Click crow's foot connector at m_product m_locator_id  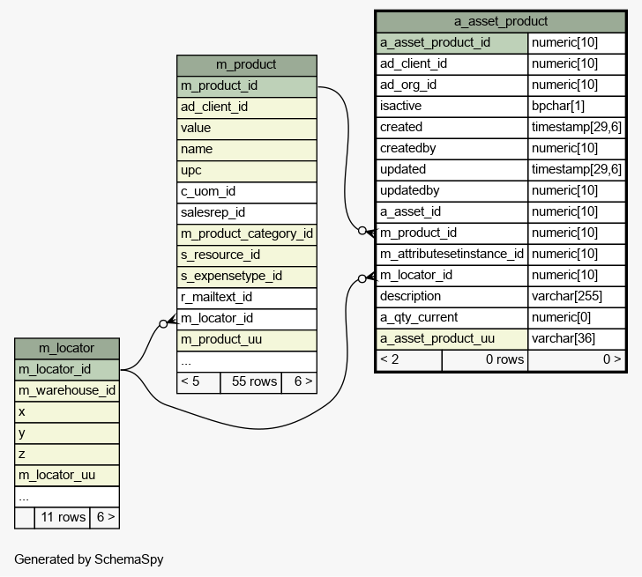point(168,322)
